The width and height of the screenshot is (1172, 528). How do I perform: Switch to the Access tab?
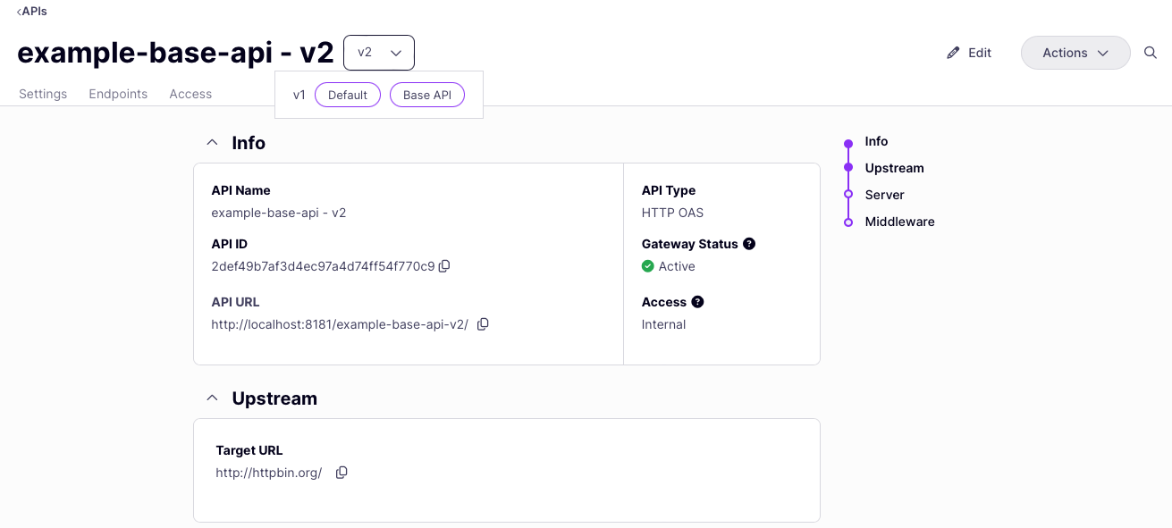[190, 94]
